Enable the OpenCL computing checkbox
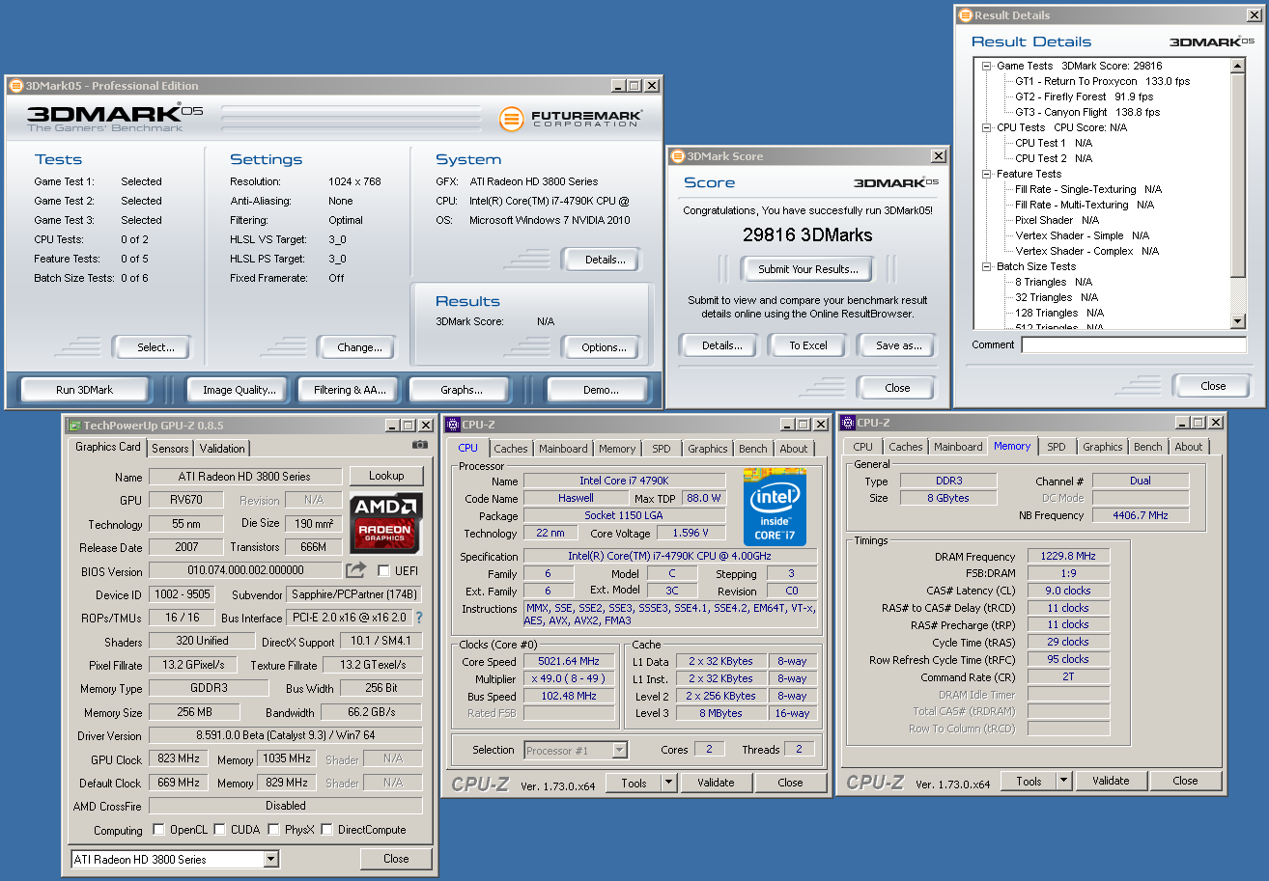The height and width of the screenshot is (881, 1269). (x=158, y=830)
